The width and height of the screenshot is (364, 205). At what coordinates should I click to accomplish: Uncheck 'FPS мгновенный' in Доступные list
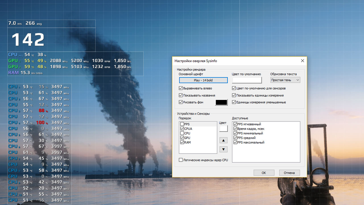pos(235,124)
